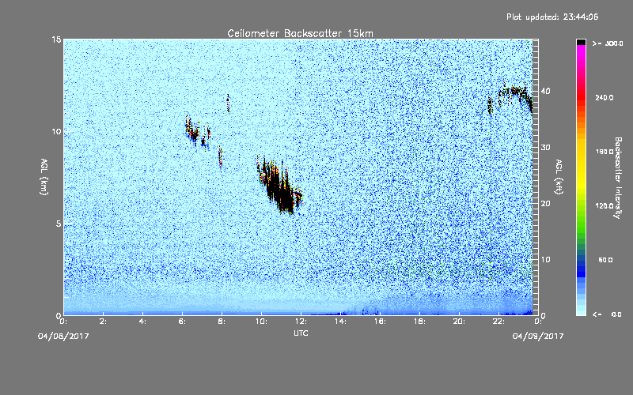The image size is (633, 395).
Task: Click the '6:' hour tick label
Action: [x=182, y=322]
